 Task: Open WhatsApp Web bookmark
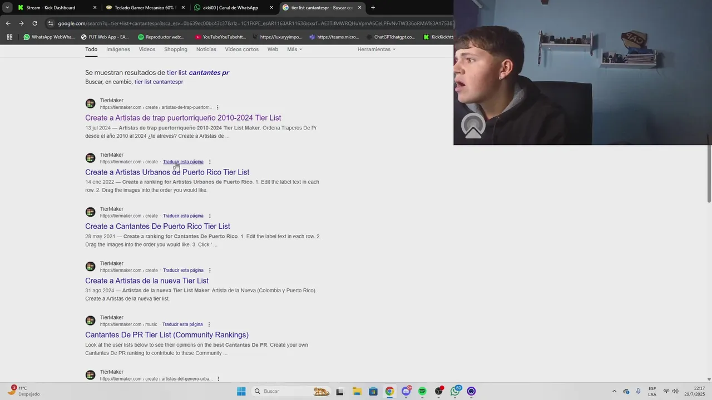[48, 37]
